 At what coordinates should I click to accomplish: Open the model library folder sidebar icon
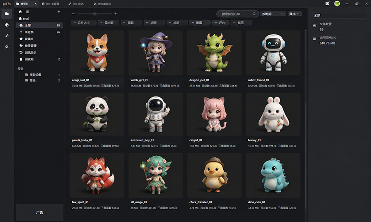tap(7, 14)
